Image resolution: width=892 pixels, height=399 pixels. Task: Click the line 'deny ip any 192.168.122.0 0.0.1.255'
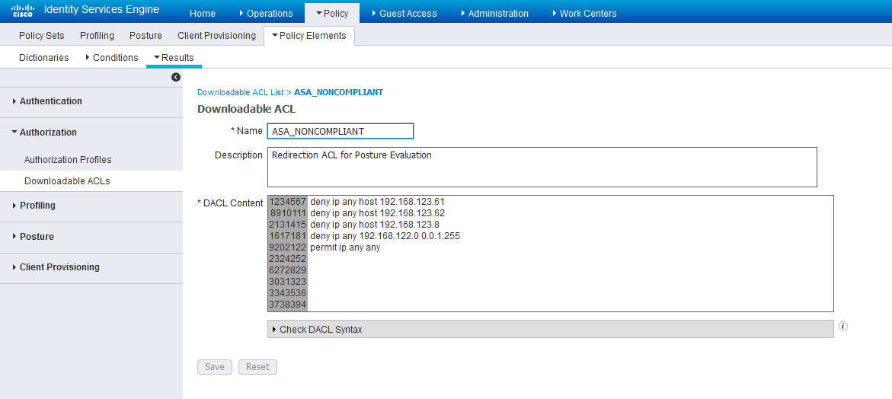tap(385, 236)
